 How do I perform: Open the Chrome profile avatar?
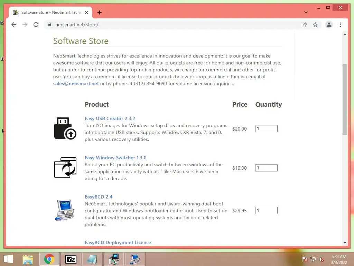point(329,25)
